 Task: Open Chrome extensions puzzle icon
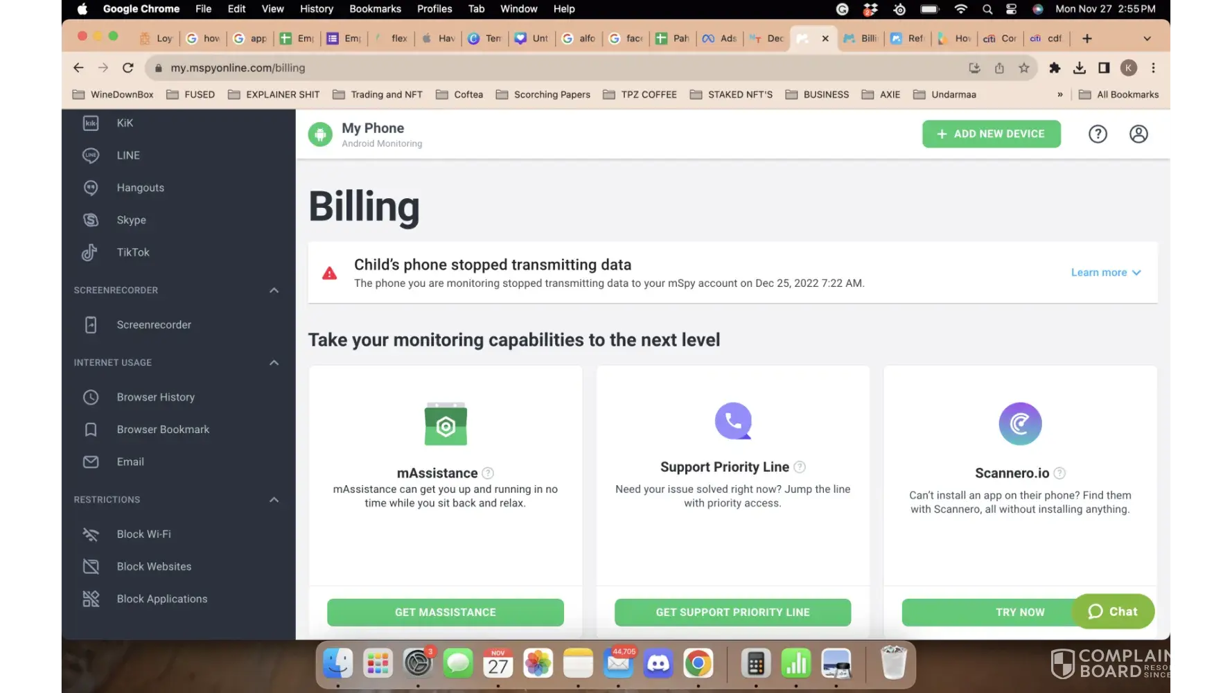tap(1055, 68)
